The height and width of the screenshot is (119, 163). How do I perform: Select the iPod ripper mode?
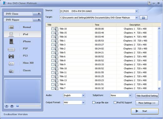click(23, 34)
